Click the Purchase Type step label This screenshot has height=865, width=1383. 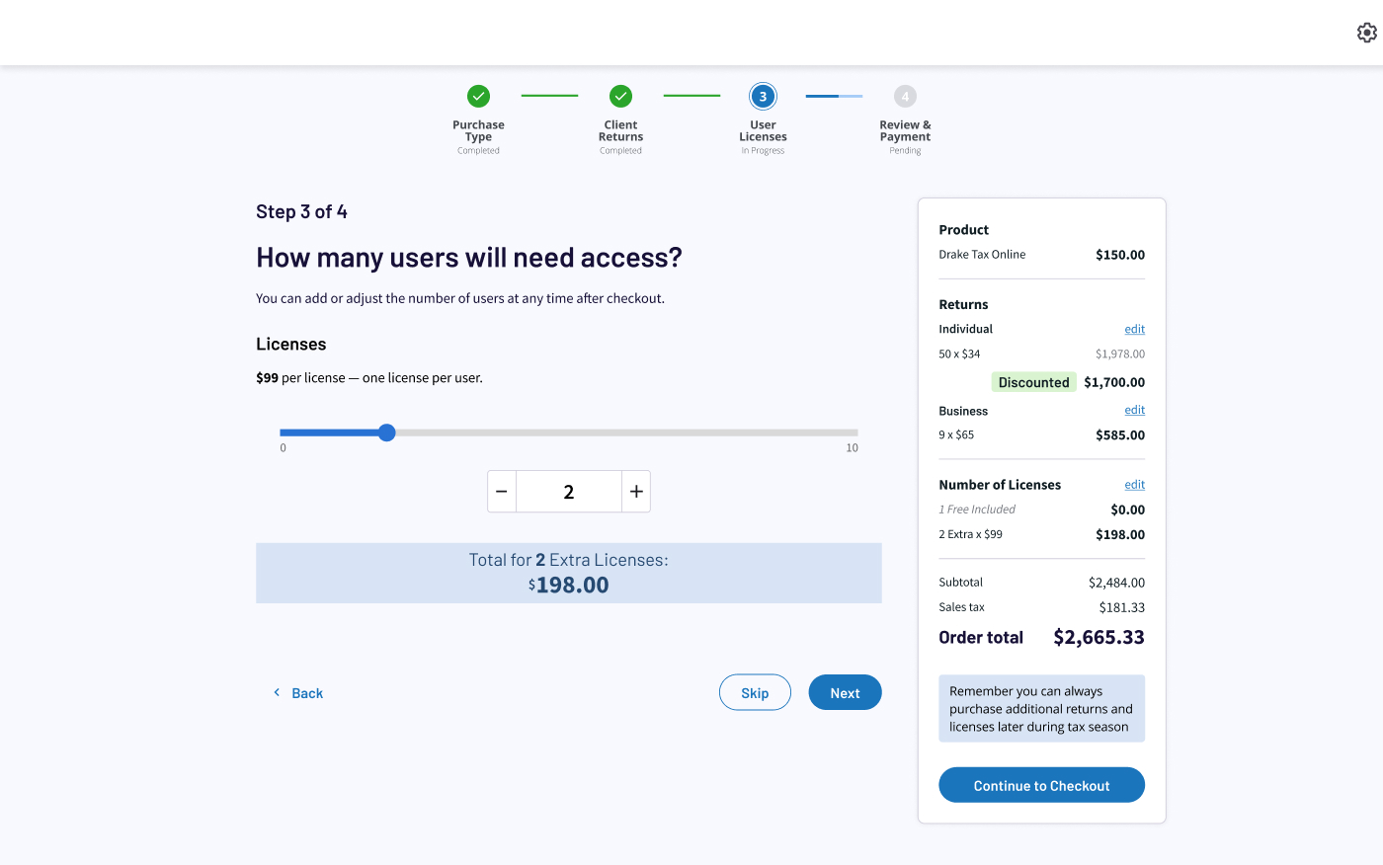coord(478,131)
